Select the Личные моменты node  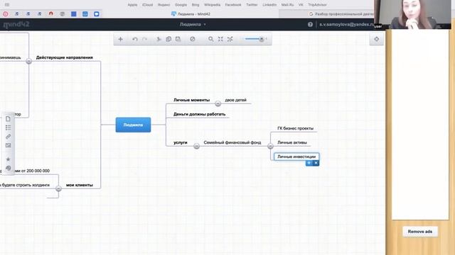pyautogui.click(x=191, y=100)
